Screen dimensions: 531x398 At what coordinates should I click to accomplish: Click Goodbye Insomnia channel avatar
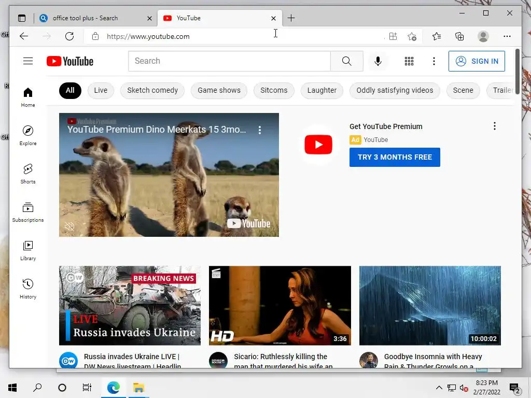pos(369,361)
